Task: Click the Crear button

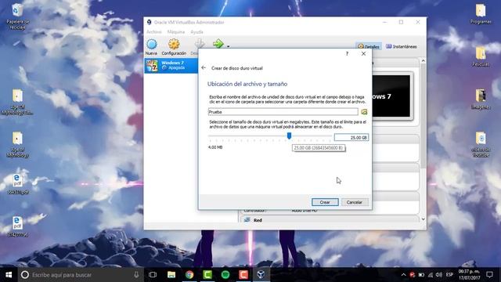Action: 325,202
